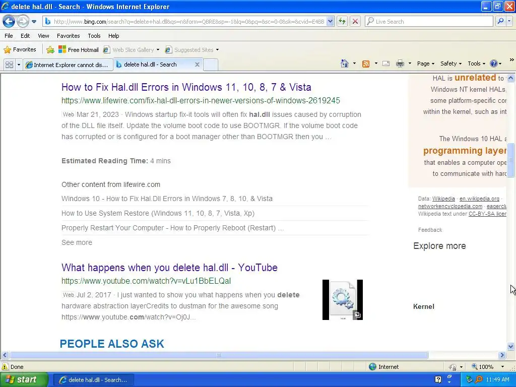Click the horizontal scrollbar right arrow
Screen dimensions: 516x387
pyautogui.click(x=502, y=355)
